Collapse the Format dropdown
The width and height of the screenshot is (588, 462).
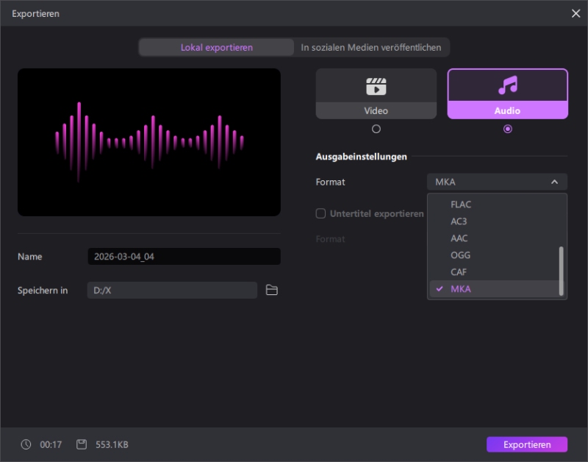[x=556, y=182]
